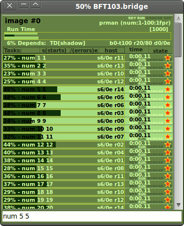This screenshot has width=184, height=226.
Task: Click the star state icon for num 8 row
Action: [168, 113]
